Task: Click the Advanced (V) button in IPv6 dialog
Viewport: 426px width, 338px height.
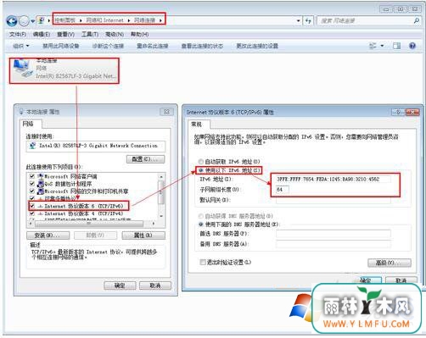Action: point(390,263)
